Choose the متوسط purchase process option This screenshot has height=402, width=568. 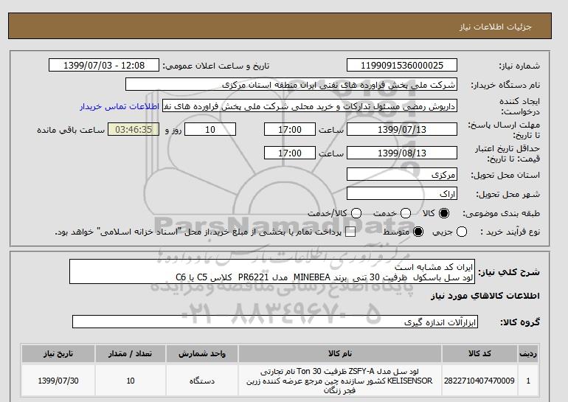(x=418, y=232)
